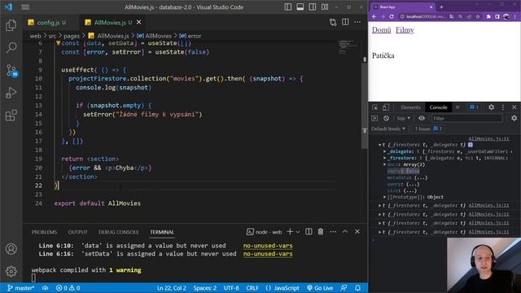Click the Domů link in browser page

pos(382,30)
